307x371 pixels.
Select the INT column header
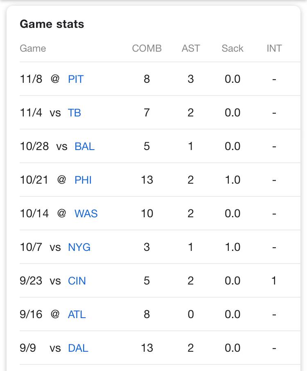pos(274,48)
